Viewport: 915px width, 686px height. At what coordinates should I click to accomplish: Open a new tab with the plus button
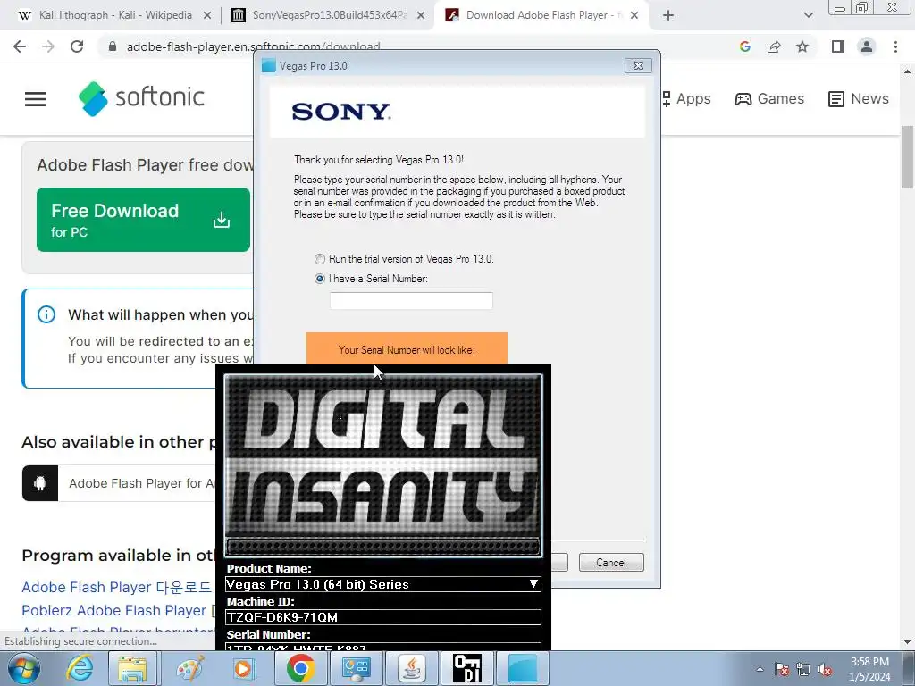click(x=668, y=15)
